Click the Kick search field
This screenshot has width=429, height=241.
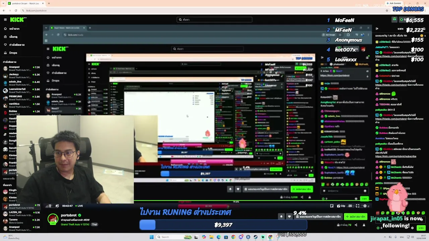214,20
